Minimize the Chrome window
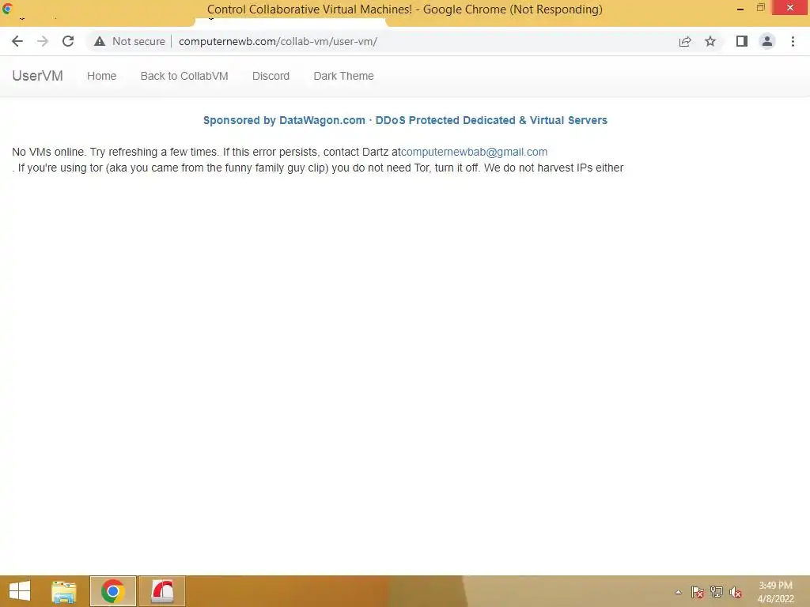 click(x=740, y=8)
